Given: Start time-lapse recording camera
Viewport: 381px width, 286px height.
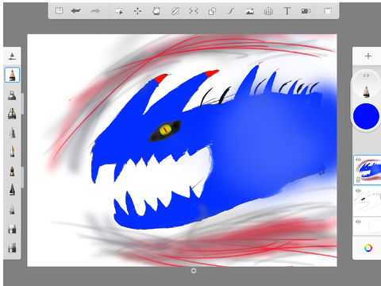Looking at the screenshot, I should click(x=306, y=11).
